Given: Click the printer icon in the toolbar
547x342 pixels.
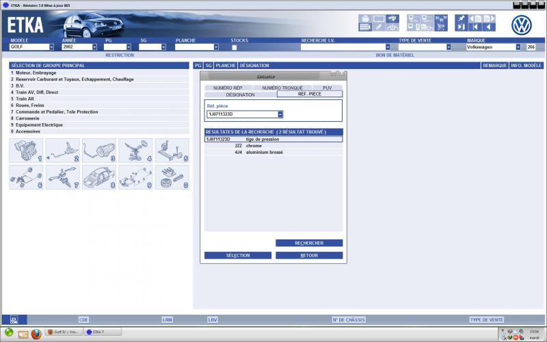Looking at the screenshot, I should click(365, 18).
